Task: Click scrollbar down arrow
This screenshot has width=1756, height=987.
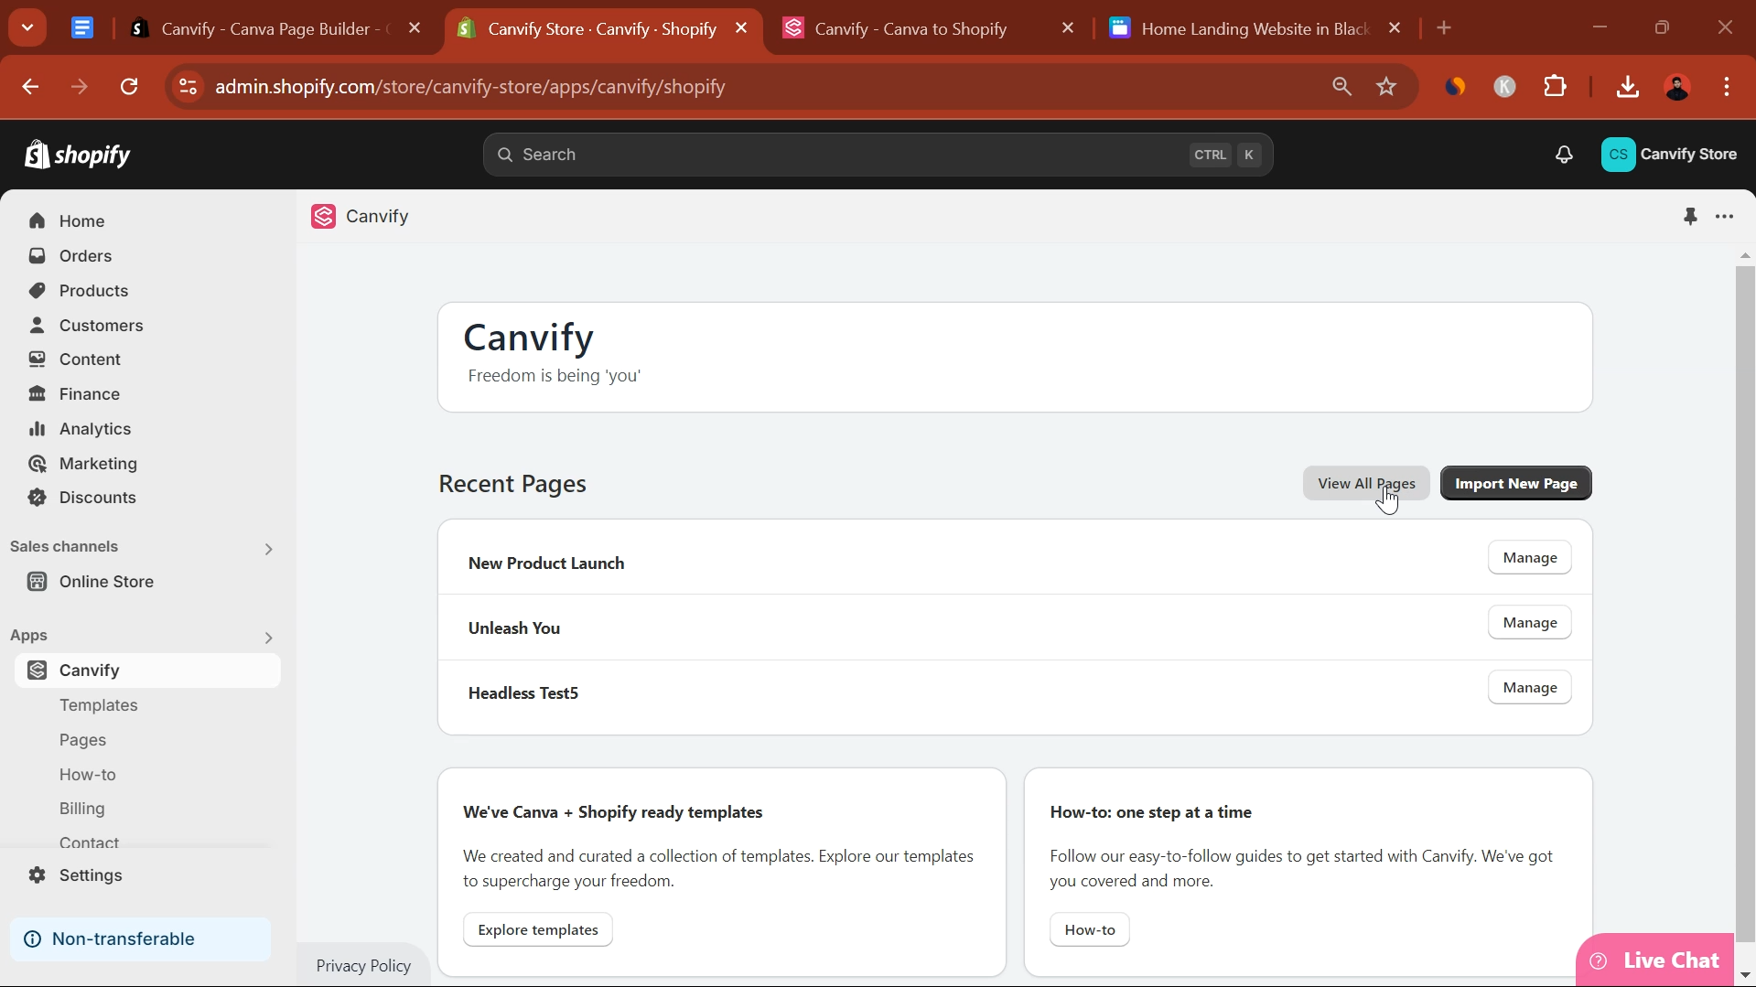Action: (1745, 976)
